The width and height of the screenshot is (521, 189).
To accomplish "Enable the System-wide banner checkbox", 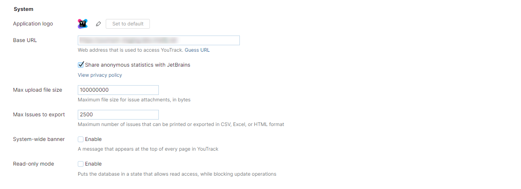I will coord(81,139).
